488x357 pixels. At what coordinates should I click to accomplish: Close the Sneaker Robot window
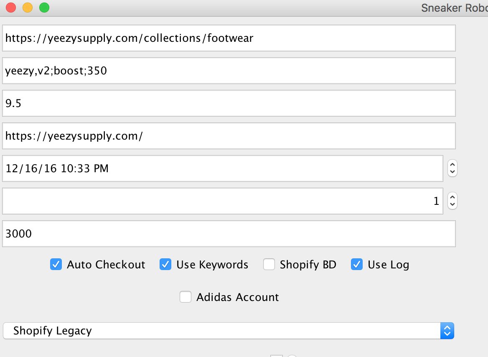[11, 8]
